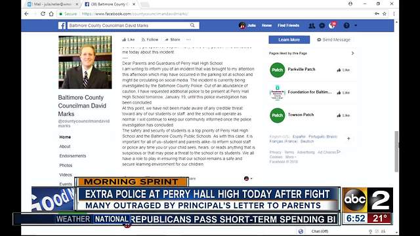The height and width of the screenshot is (236, 420).
Task: Select Home in page sidebar
Action: [65, 137]
